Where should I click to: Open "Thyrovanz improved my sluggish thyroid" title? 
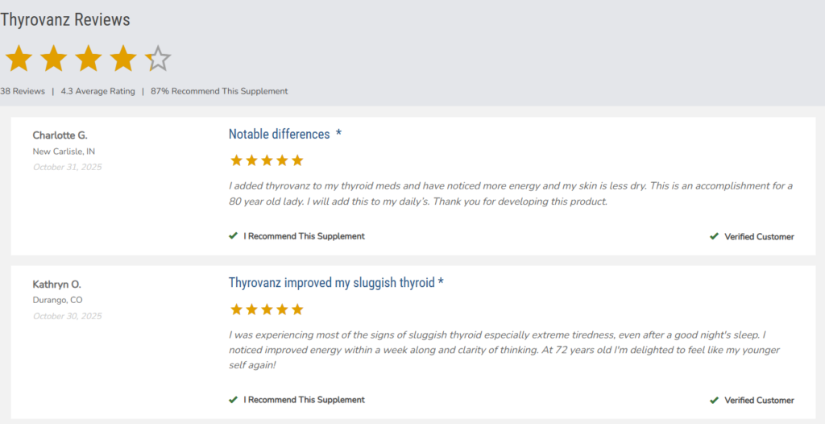coord(331,283)
